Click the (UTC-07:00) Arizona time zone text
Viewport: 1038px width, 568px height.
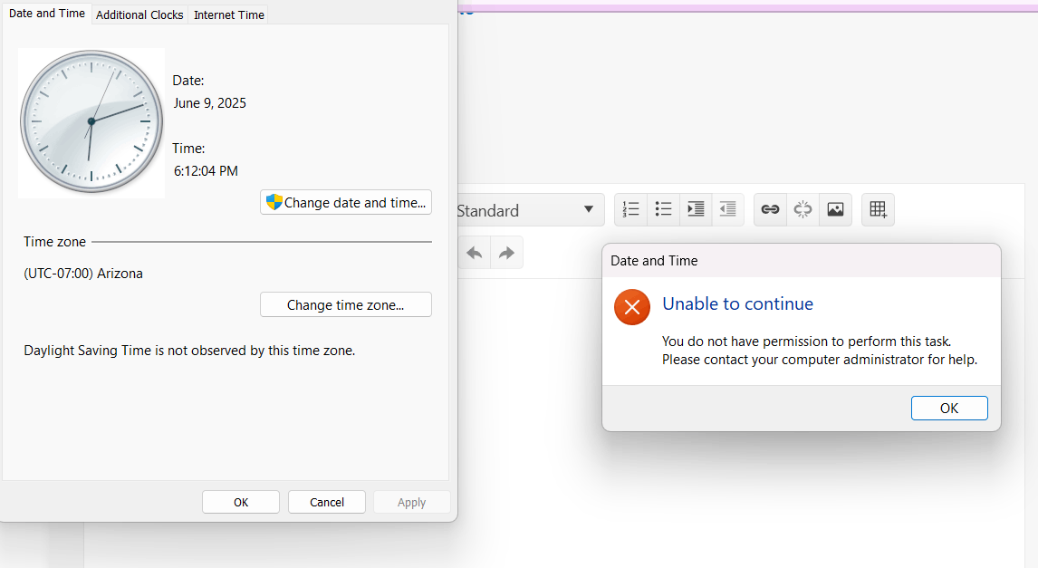[83, 274]
